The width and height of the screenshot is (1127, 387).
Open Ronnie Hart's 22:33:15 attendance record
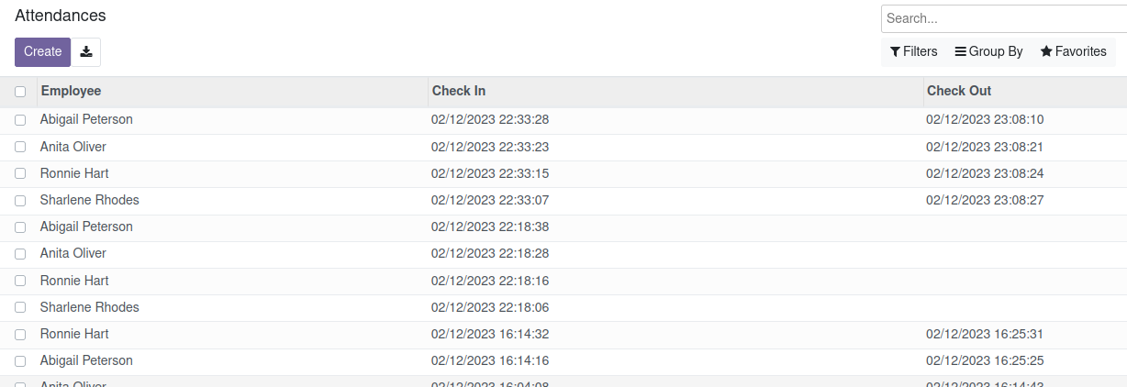coord(74,173)
